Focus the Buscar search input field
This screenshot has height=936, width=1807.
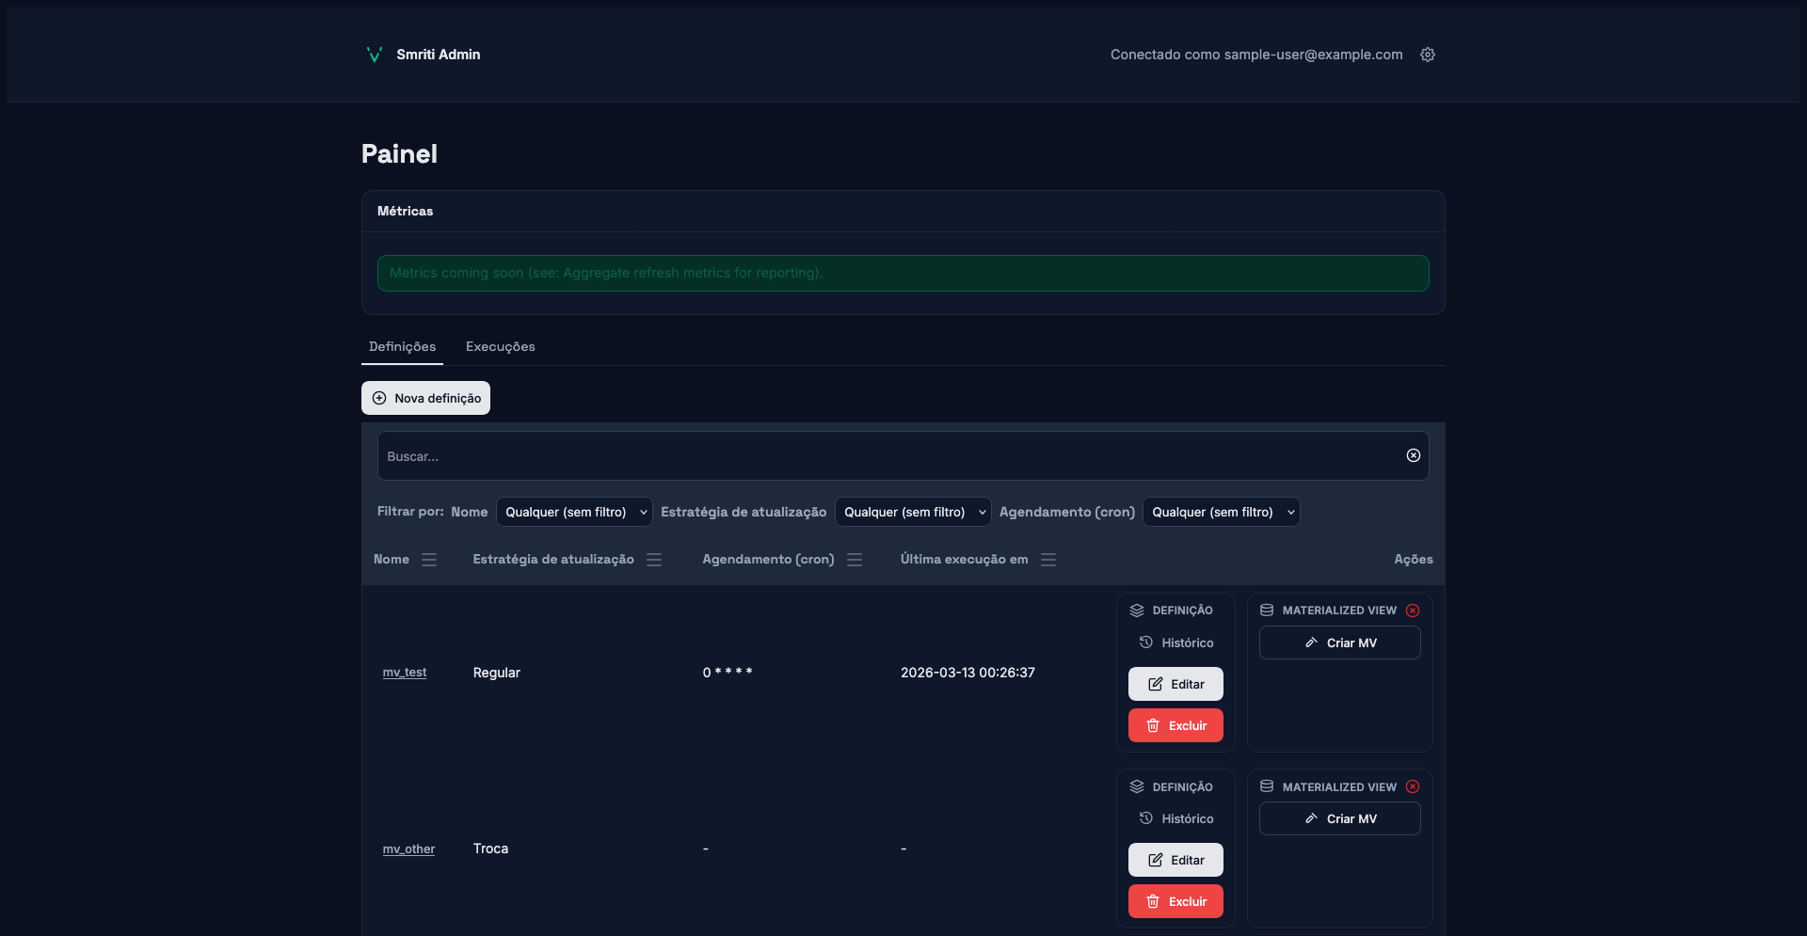click(x=885, y=456)
